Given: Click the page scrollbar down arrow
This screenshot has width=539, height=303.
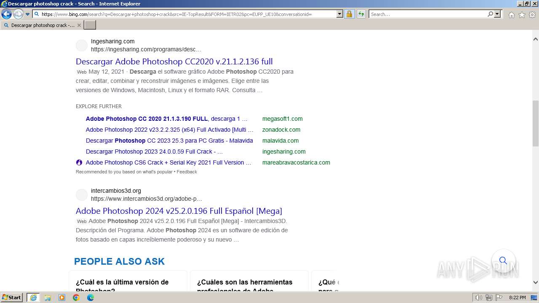Looking at the screenshot, I should 535,282.
